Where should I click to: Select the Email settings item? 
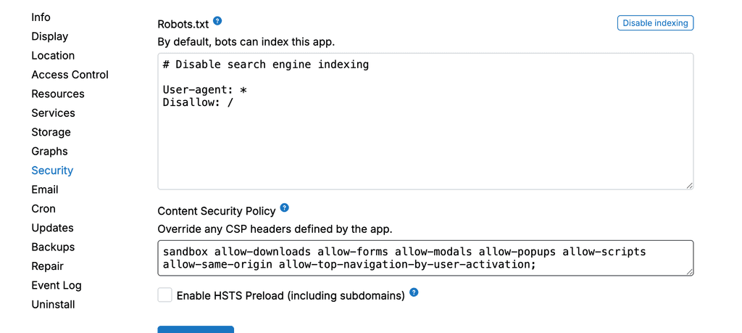pos(44,189)
